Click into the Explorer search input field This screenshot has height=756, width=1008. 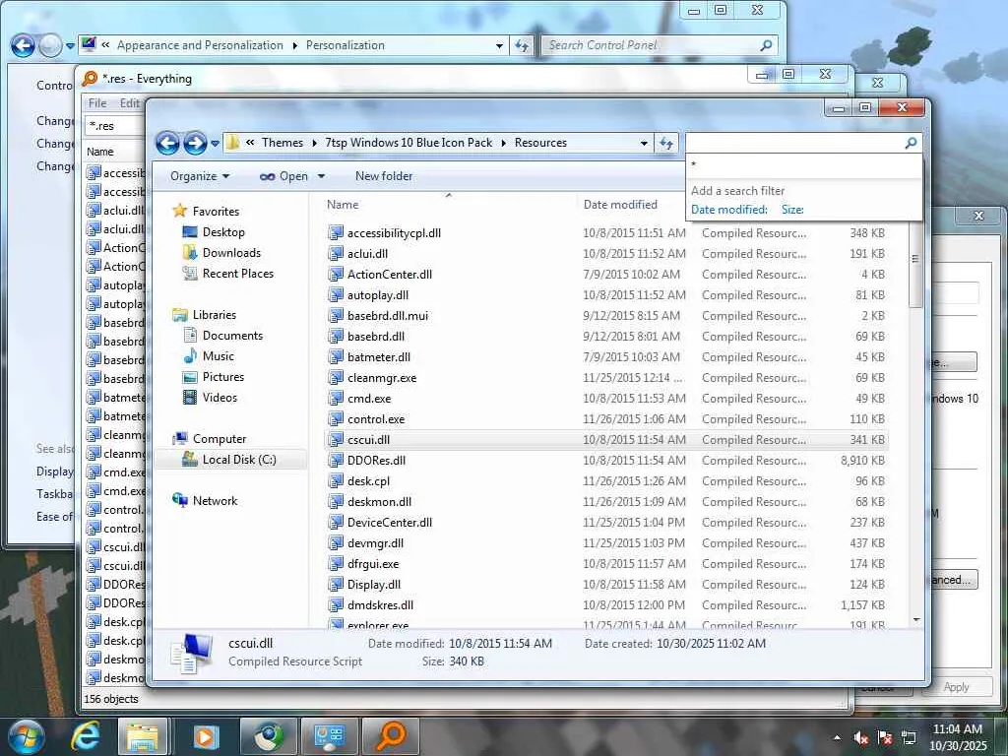coord(794,143)
